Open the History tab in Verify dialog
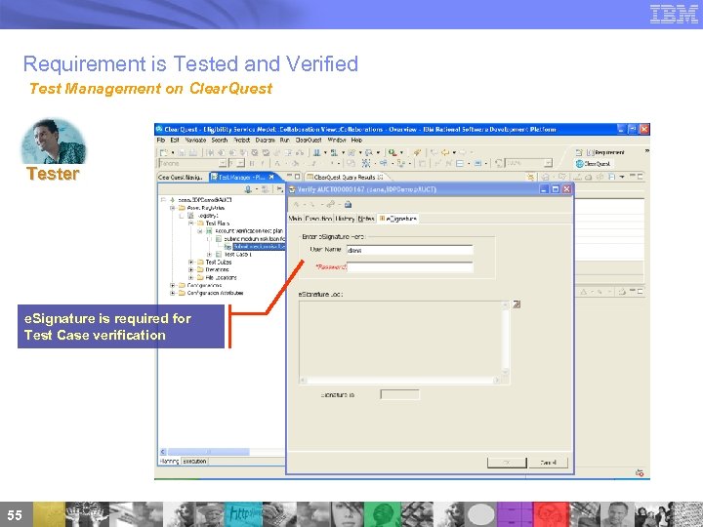Viewport: 703px width, 527px height. point(345,219)
